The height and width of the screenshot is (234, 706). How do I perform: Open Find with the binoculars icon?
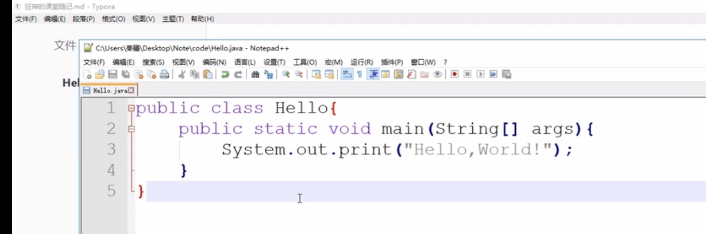(256, 74)
